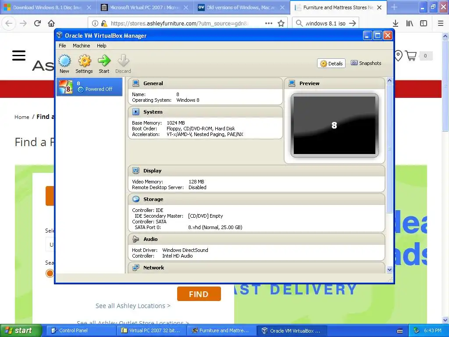Click the Audio section speaker icon
The width and height of the screenshot is (449, 337).
136,239
